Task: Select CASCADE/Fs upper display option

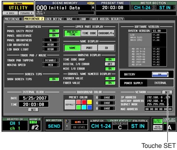Action: click(x=106, y=33)
